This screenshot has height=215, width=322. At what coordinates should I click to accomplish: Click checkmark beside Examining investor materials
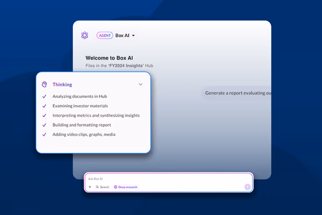click(x=44, y=106)
